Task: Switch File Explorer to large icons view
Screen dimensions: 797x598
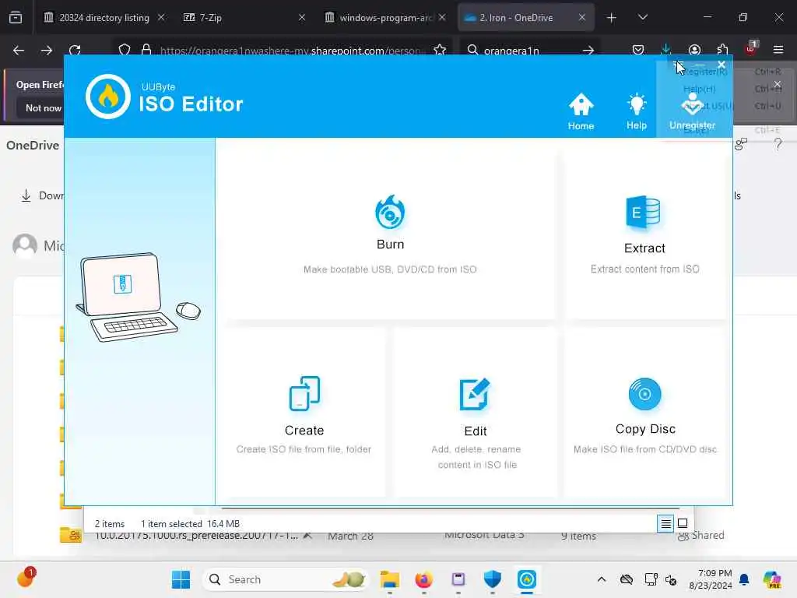Action: click(683, 523)
